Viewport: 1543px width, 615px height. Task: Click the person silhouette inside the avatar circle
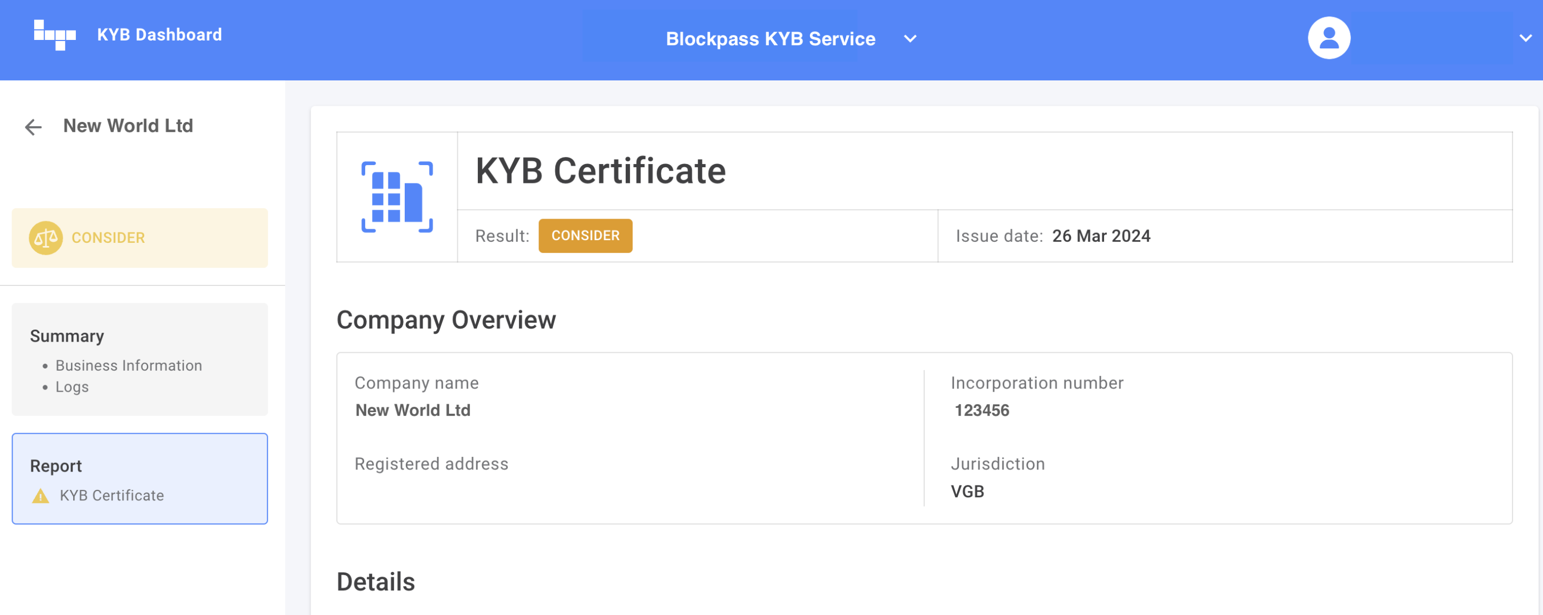(1329, 37)
